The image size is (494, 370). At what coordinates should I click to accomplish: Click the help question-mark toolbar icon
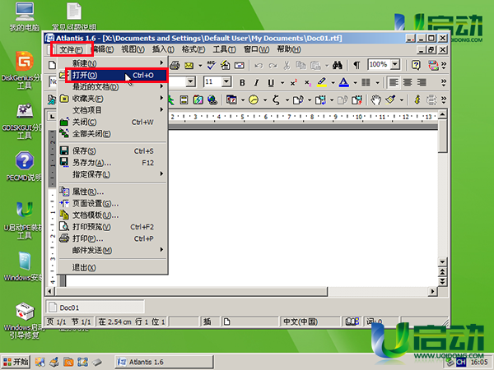pos(416,65)
